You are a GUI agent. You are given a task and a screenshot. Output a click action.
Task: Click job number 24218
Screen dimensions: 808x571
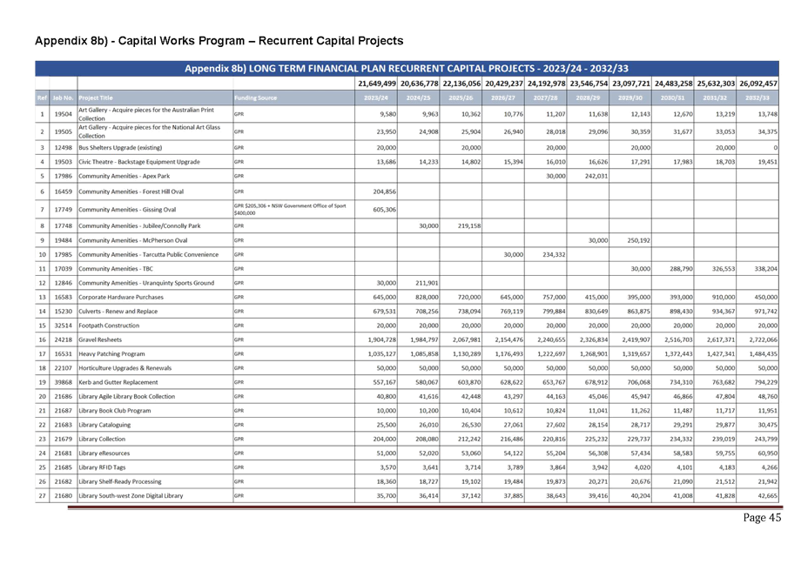[x=64, y=339]
